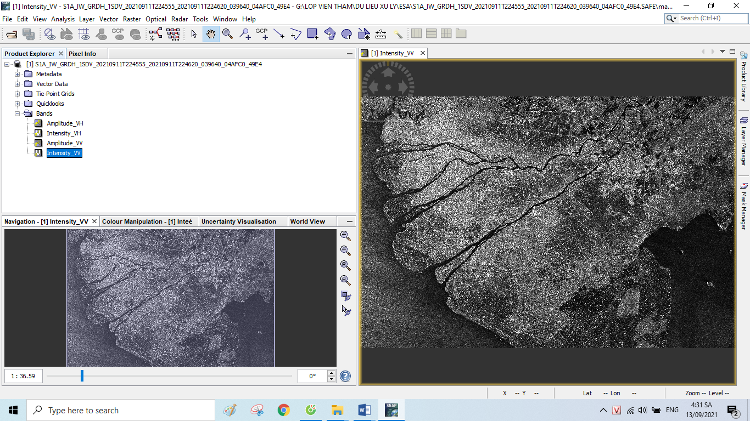Click the new vector data container icon
The image size is (750, 421).
(x=364, y=34)
